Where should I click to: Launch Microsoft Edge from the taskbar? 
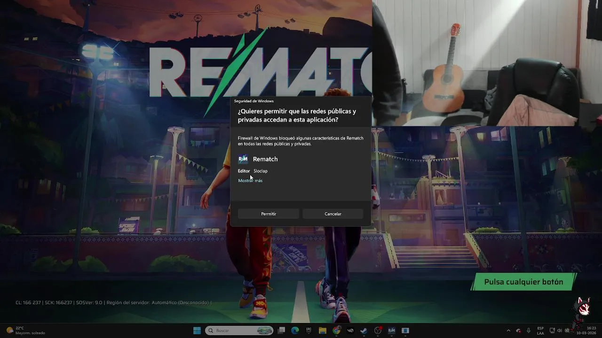pos(295,330)
